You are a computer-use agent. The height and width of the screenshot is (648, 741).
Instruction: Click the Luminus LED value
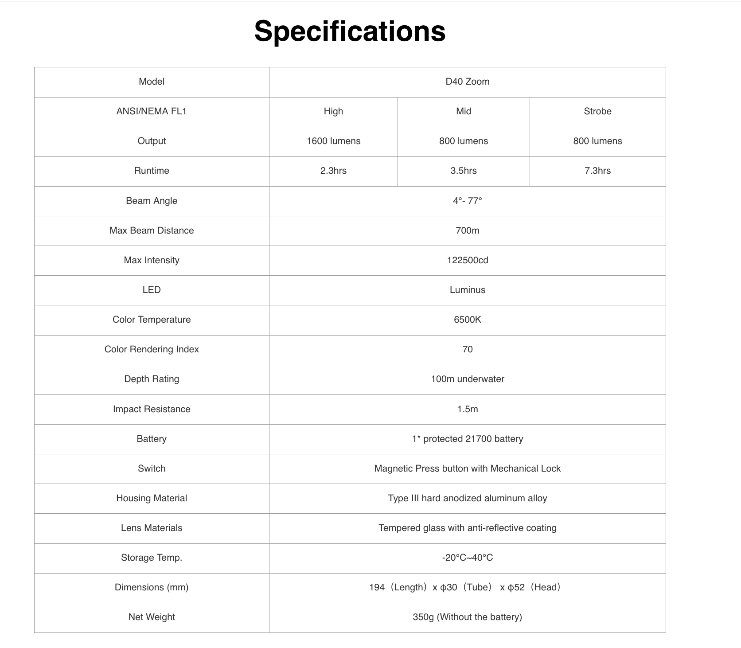point(467,290)
